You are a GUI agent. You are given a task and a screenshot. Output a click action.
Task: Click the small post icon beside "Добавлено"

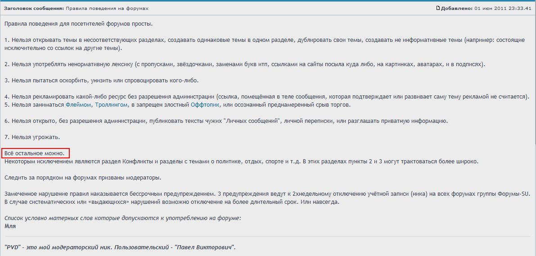coord(437,9)
